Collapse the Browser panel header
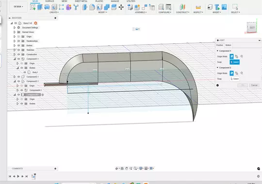Screen dimensions: 262x184 point(10,18)
